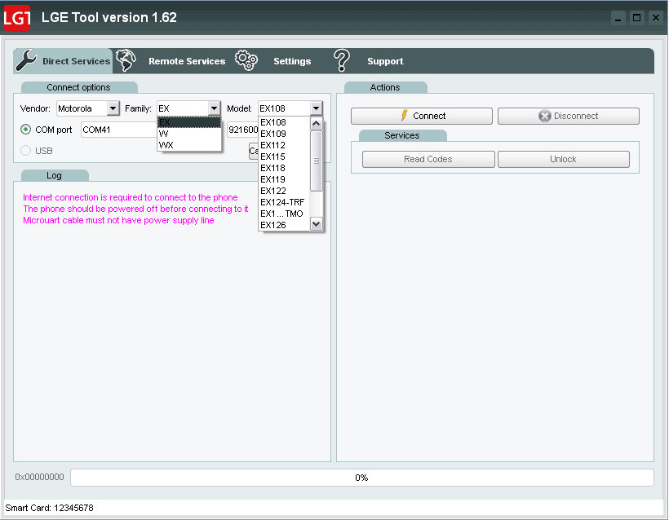Click the globe icon of Remote Services
669x520 pixels.
coord(126,60)
